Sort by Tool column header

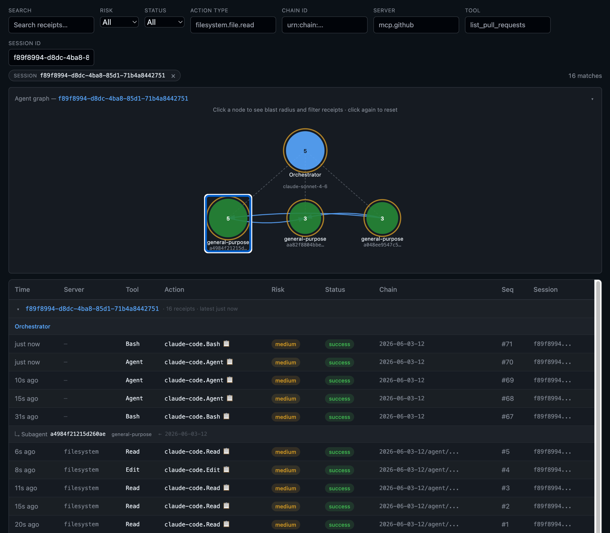click(x=132, y=289)
